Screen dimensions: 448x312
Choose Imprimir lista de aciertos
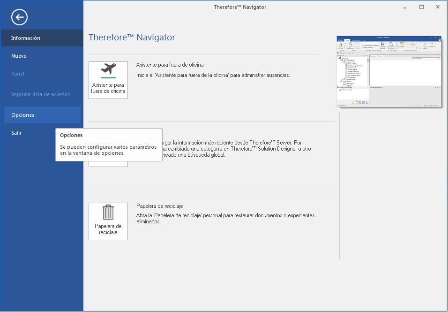point(40,94)
